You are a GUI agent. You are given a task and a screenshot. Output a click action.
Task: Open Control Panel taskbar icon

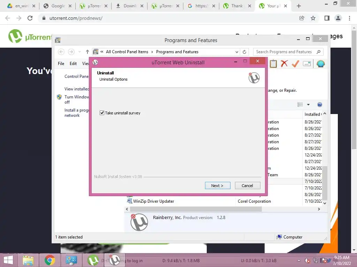click(x=71, y=260)
